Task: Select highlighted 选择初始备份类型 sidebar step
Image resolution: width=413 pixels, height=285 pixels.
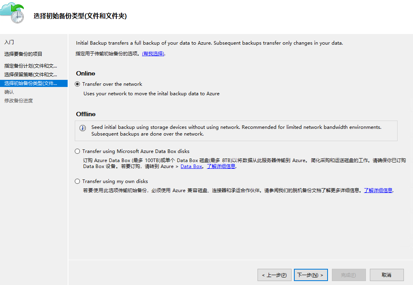Action: click(x=34, y=83)
